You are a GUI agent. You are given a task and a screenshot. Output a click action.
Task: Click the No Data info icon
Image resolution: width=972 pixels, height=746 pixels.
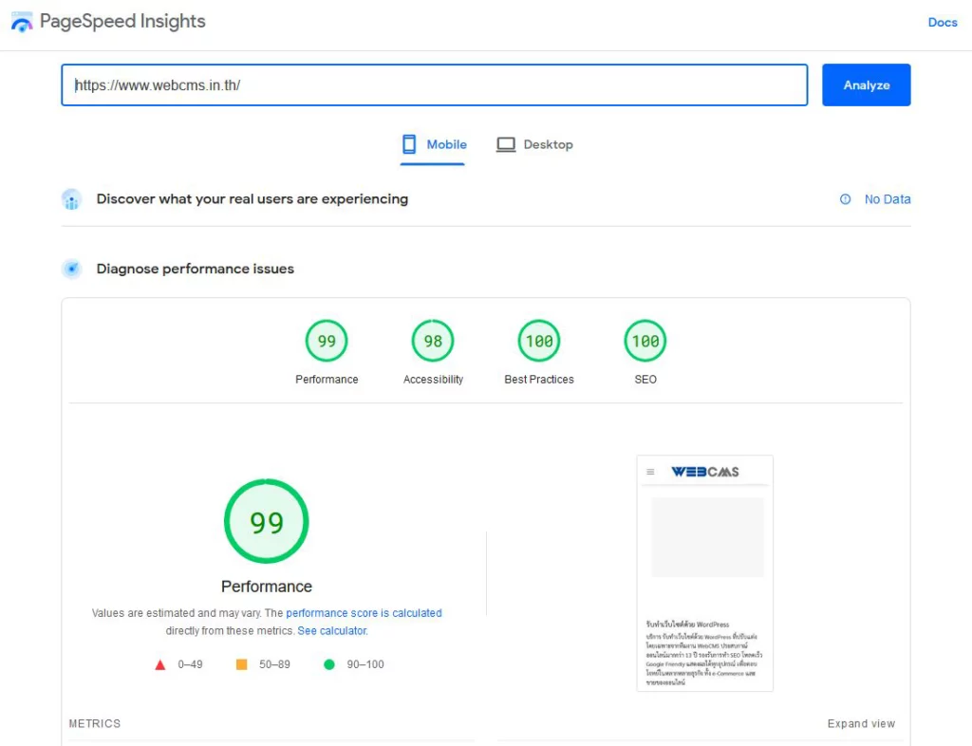coord(845,199)
